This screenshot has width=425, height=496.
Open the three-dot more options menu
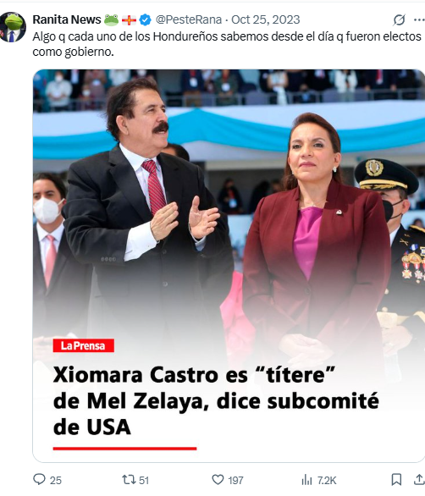pyautogui.click(x=419, y=20)
